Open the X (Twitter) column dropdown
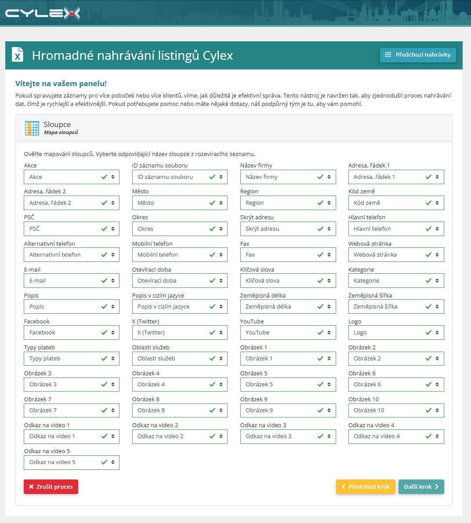The image size is (471, 523). coord(180,333)
